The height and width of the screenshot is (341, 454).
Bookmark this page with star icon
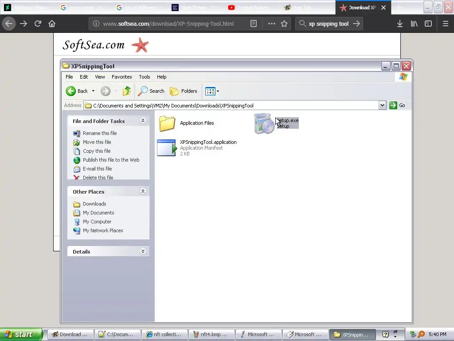pos(284,24)
